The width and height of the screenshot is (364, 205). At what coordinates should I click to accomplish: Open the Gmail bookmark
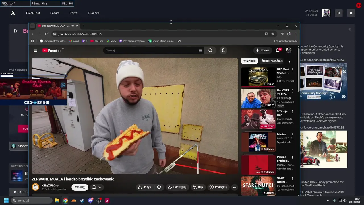point(74,41)
